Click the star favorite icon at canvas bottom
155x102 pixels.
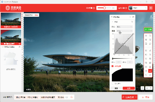tap(142, 88)
